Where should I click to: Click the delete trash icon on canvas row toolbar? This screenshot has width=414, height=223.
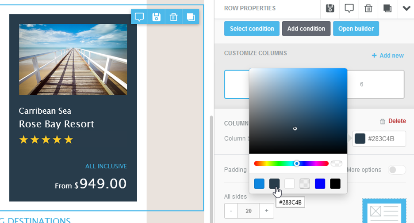click(173, 17)
